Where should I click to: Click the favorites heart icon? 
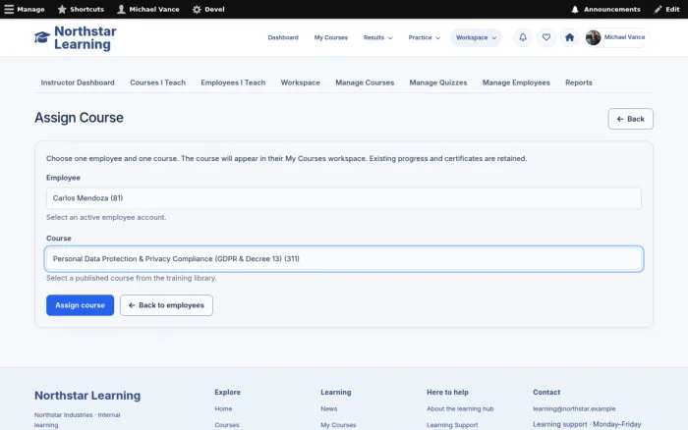point(546,37)
